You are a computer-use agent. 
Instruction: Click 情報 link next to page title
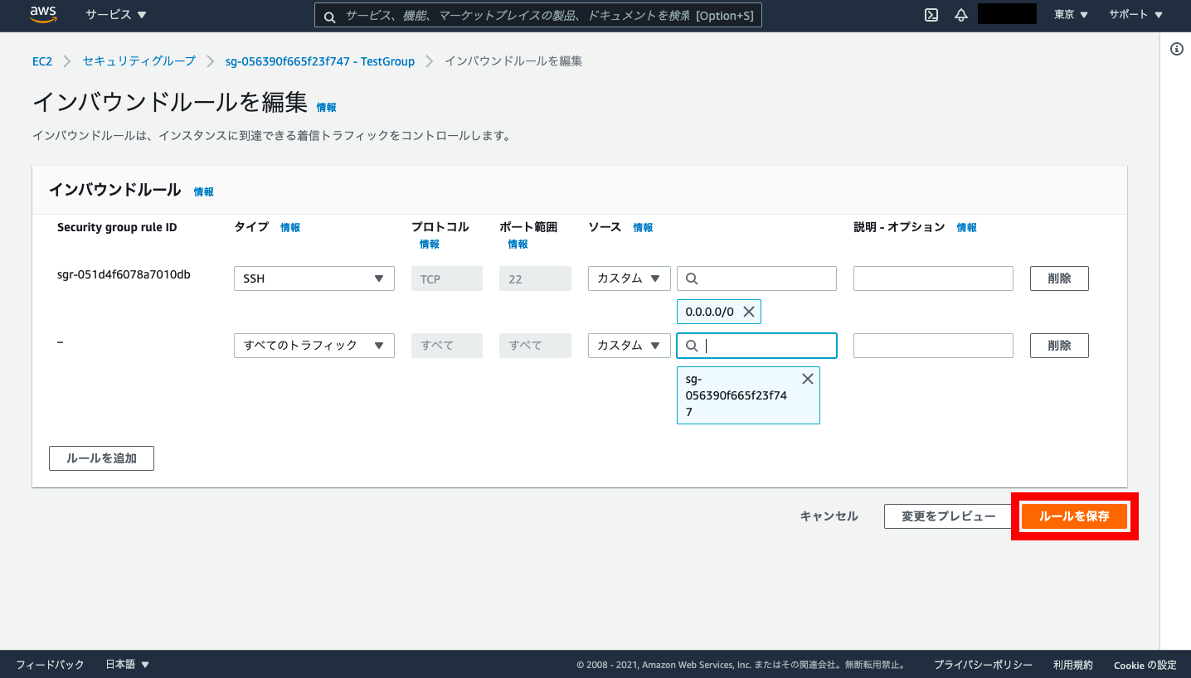pyautogui.click(x=327, y=108)
